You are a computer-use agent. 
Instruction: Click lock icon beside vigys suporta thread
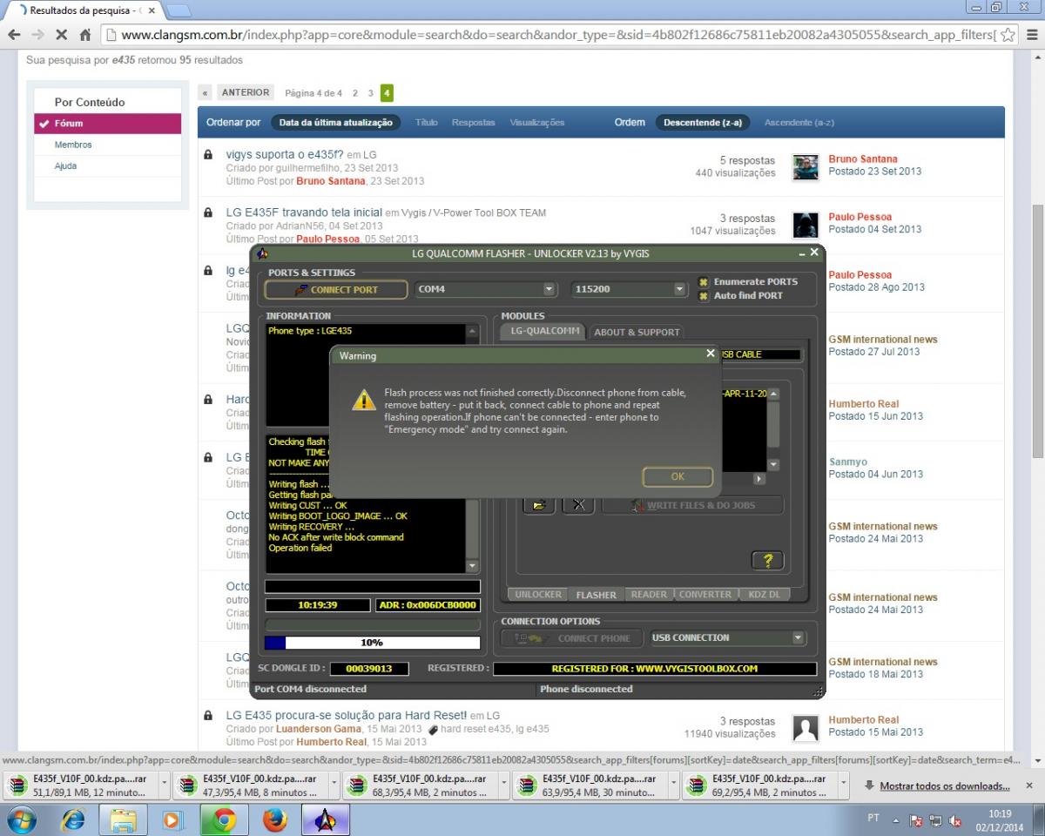[x=208, y=155]
